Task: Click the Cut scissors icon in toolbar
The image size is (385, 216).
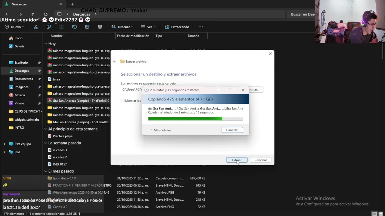Action: pos(36,27)
